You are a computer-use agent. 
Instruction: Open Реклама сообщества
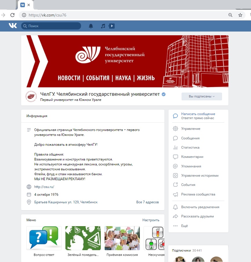click(198, 194)
